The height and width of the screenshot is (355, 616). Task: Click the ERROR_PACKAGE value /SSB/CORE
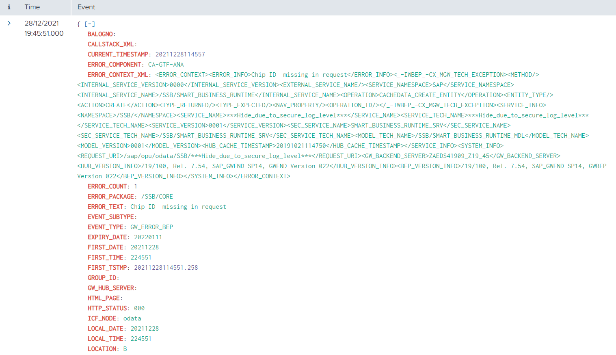(x=157, y=197)
